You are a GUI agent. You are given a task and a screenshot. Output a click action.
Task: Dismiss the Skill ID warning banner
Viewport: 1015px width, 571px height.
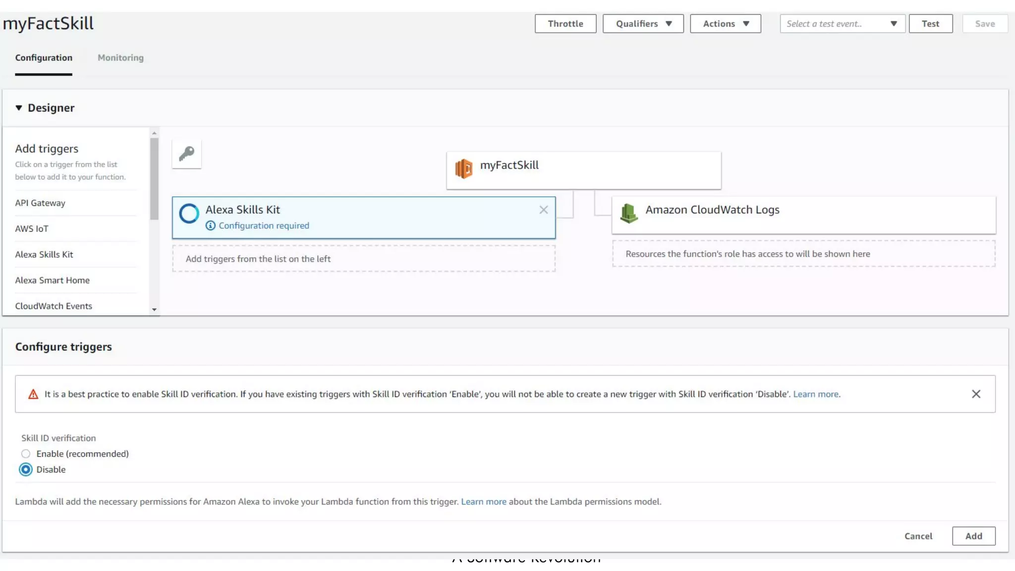[x=976, y=394]
